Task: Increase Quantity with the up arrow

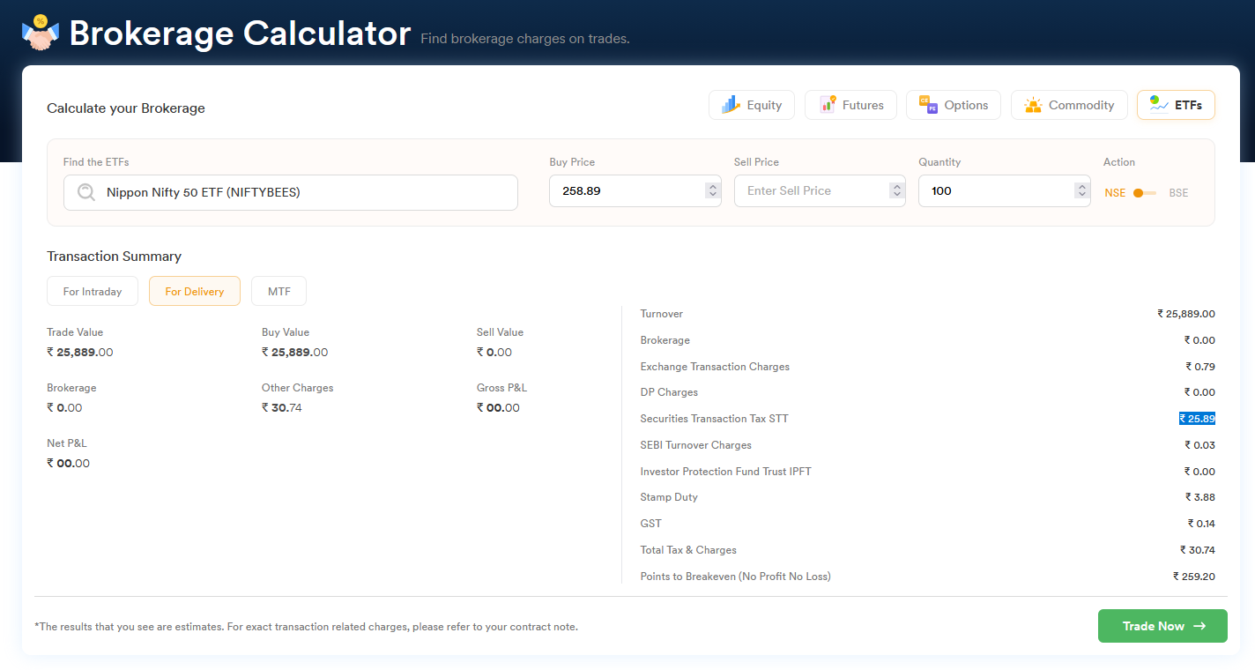Action: 1081,187
